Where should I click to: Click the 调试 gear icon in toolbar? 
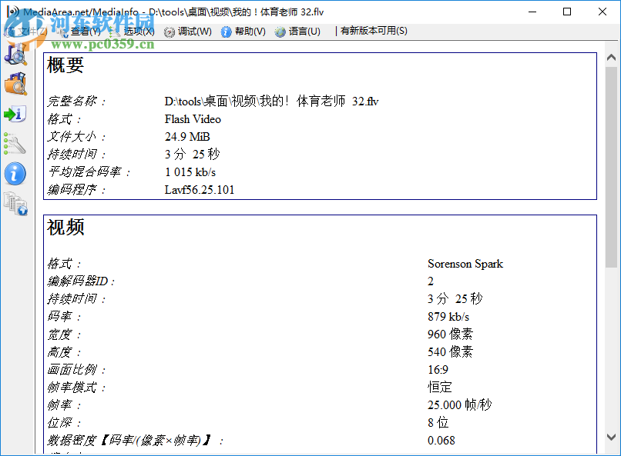pyautogui.click(x=170, y=32)
